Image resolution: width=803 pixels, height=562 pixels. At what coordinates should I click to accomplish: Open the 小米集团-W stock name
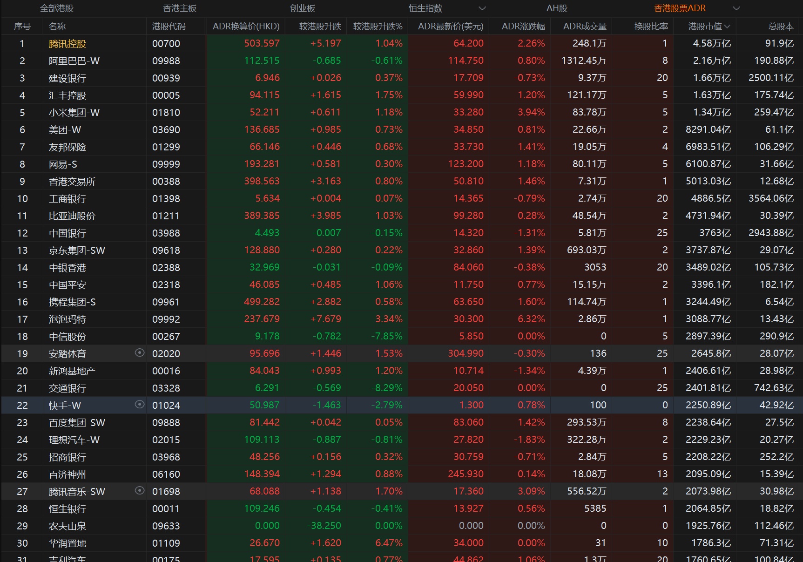(74, 113)
